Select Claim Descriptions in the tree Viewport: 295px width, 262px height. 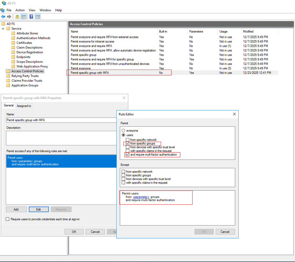[29, 48]
